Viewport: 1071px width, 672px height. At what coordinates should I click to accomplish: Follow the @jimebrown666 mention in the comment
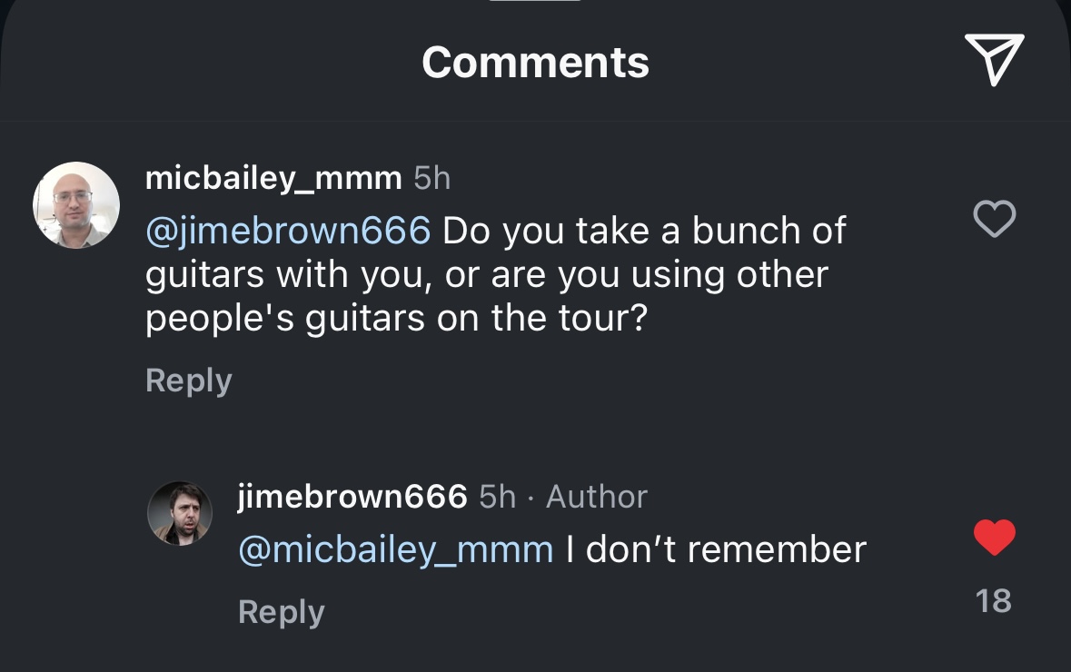pyautogui.click(x=288, y=232)
